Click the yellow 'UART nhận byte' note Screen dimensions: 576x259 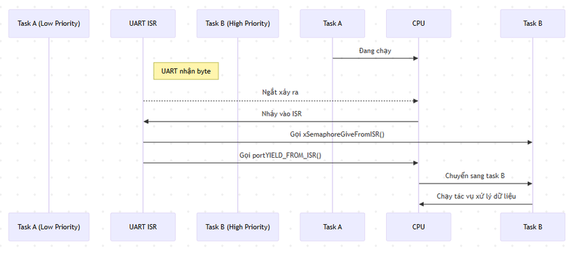(x=186, y=71)
